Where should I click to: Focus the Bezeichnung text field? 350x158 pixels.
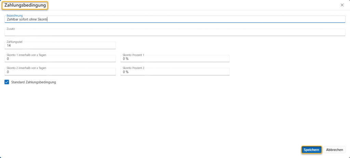click(x=175, y=19)
